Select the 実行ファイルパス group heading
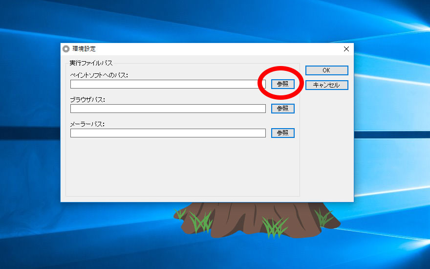The height and width of the screenshot is (269, 430). (x=91, y=63)
